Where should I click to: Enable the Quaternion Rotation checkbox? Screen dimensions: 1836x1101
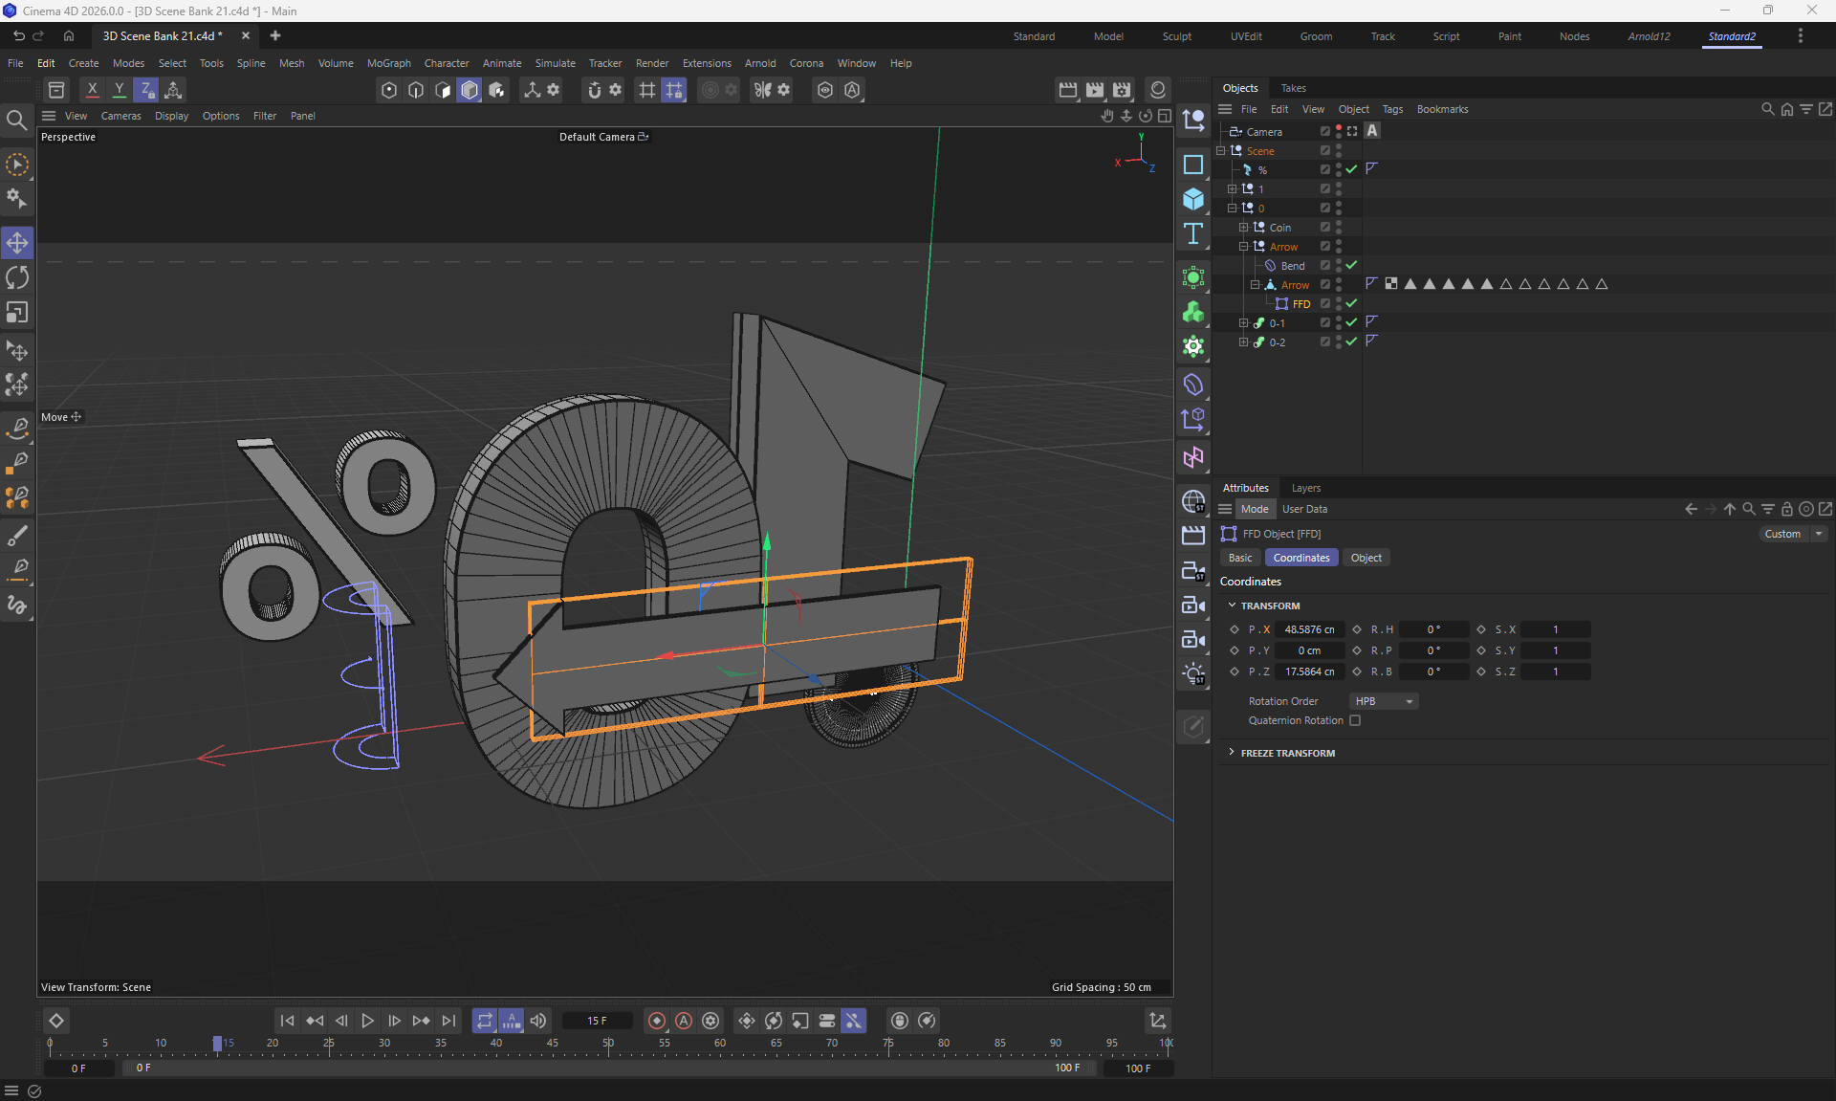pos(1355,720)
